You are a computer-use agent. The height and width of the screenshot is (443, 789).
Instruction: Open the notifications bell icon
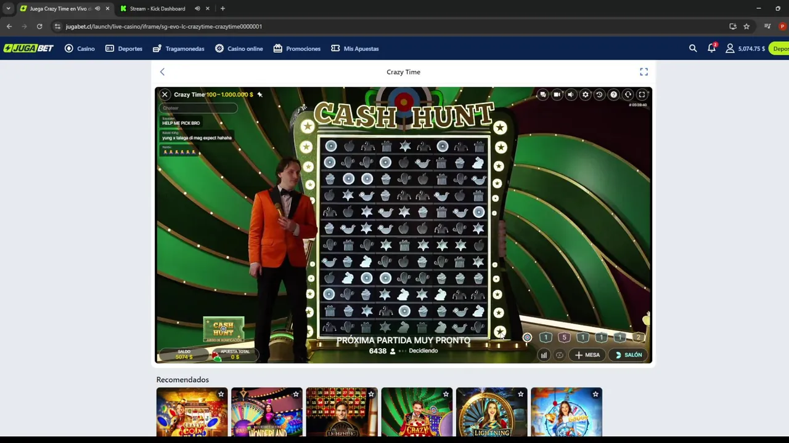(712, 48)
